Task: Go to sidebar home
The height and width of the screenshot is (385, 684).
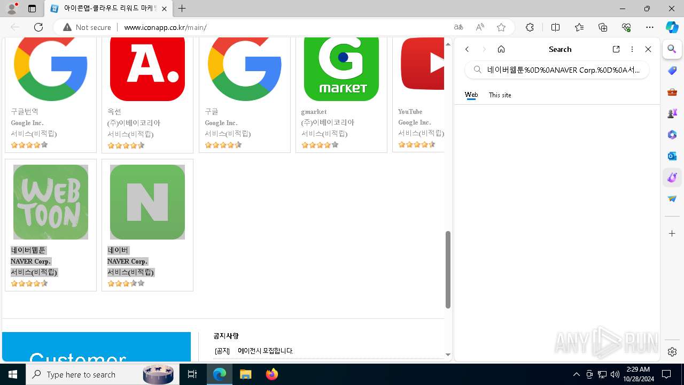Action: pyautogui.click(x=501, y=49)
